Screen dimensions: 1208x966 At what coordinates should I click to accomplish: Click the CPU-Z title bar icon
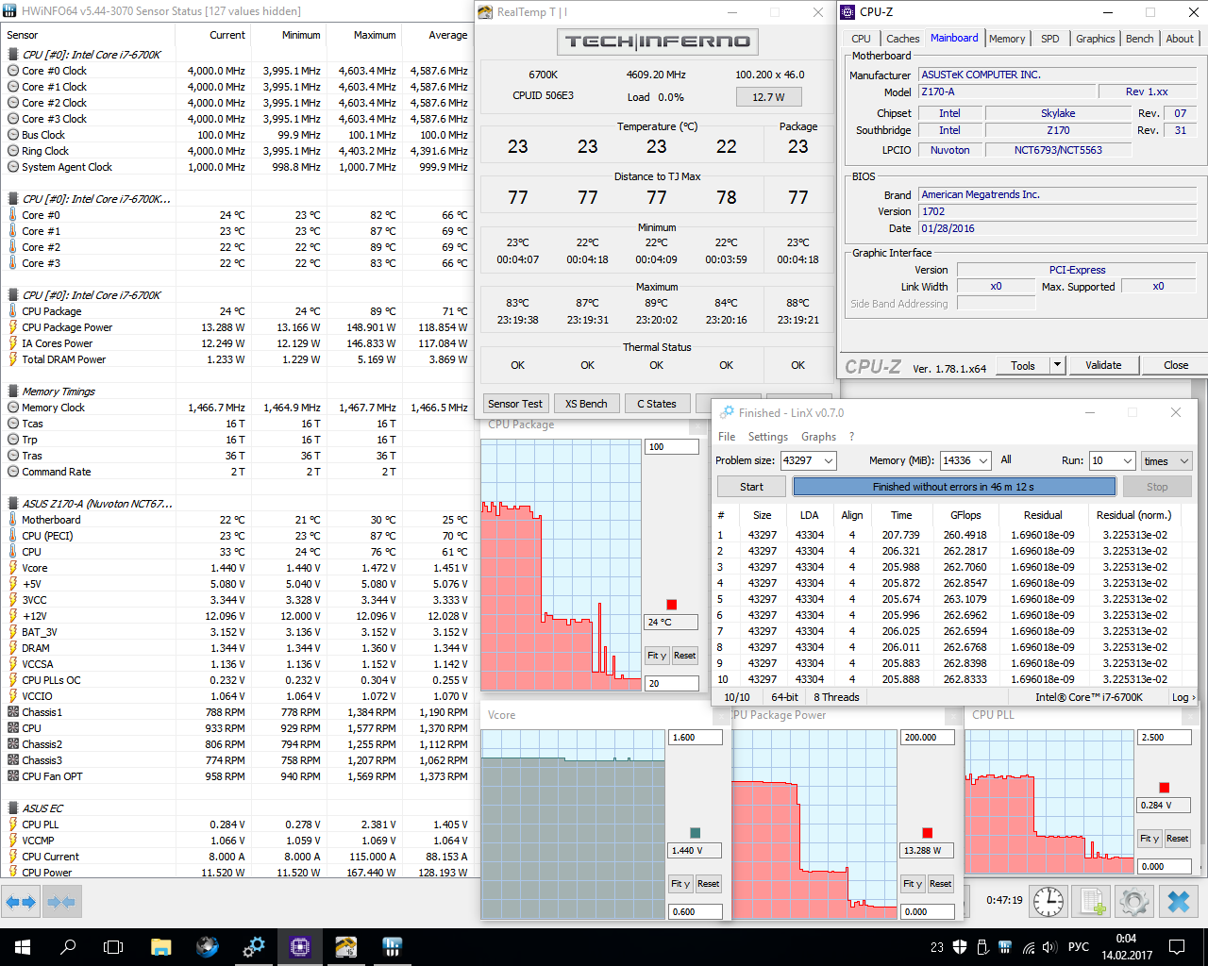tap(847, 12)
